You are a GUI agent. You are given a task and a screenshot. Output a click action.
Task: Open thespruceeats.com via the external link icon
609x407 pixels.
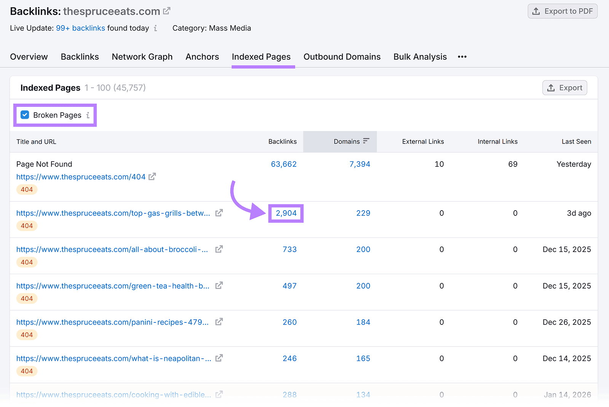click(x=166, y=11)
